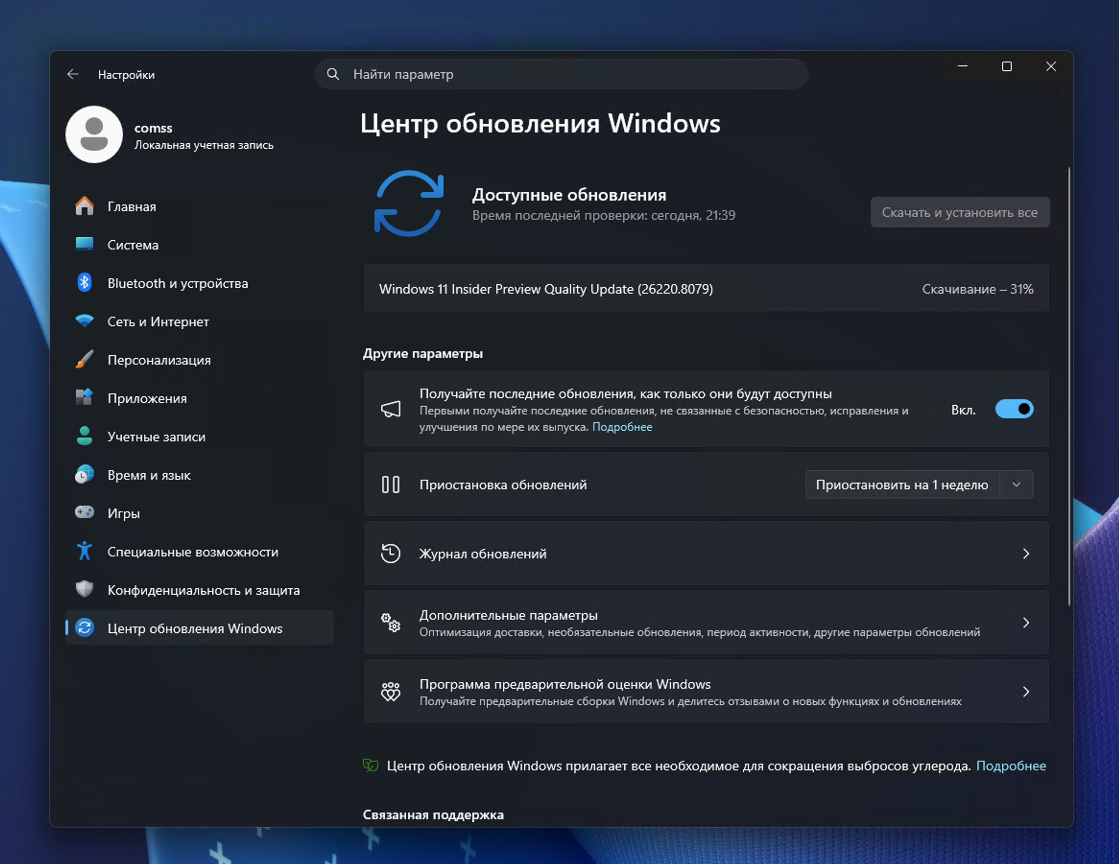Expand Дополнительные параметры chevron
This screenshot has width=1119, height=864.
(x=1026, y=623)
